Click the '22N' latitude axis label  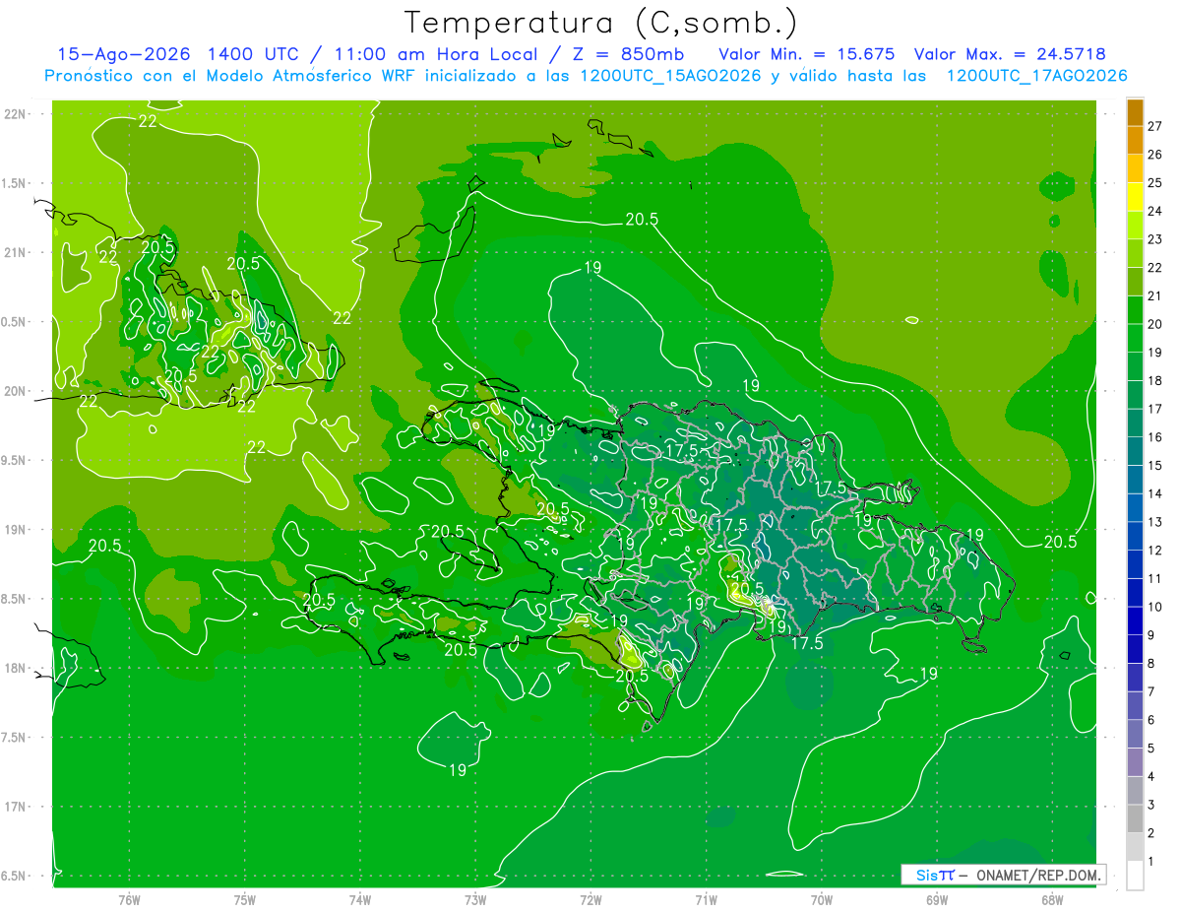[x=15, y=114]
